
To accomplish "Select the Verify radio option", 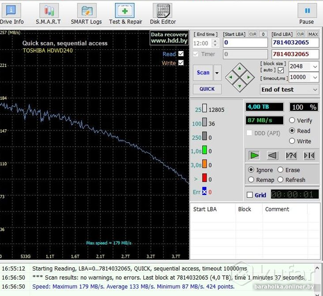I will coord(292,120).
